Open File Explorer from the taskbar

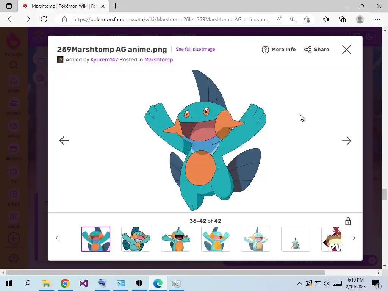(x=46, y=283)
